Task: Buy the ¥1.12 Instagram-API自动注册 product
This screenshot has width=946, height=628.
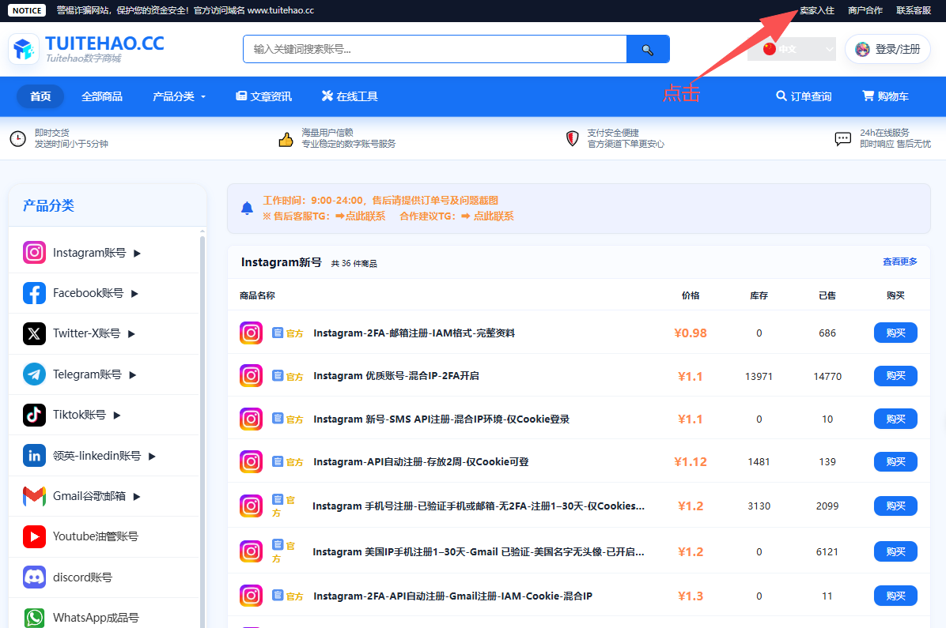Action: [x=895, y=461]
